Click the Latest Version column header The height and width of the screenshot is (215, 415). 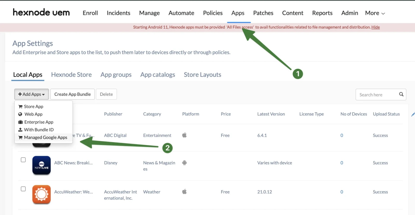[271, 114]
